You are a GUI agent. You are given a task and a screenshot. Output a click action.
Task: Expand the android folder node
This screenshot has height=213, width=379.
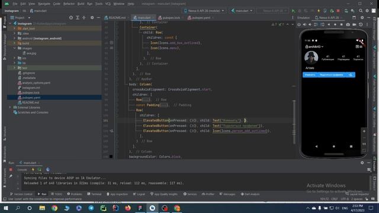(14, 38)
